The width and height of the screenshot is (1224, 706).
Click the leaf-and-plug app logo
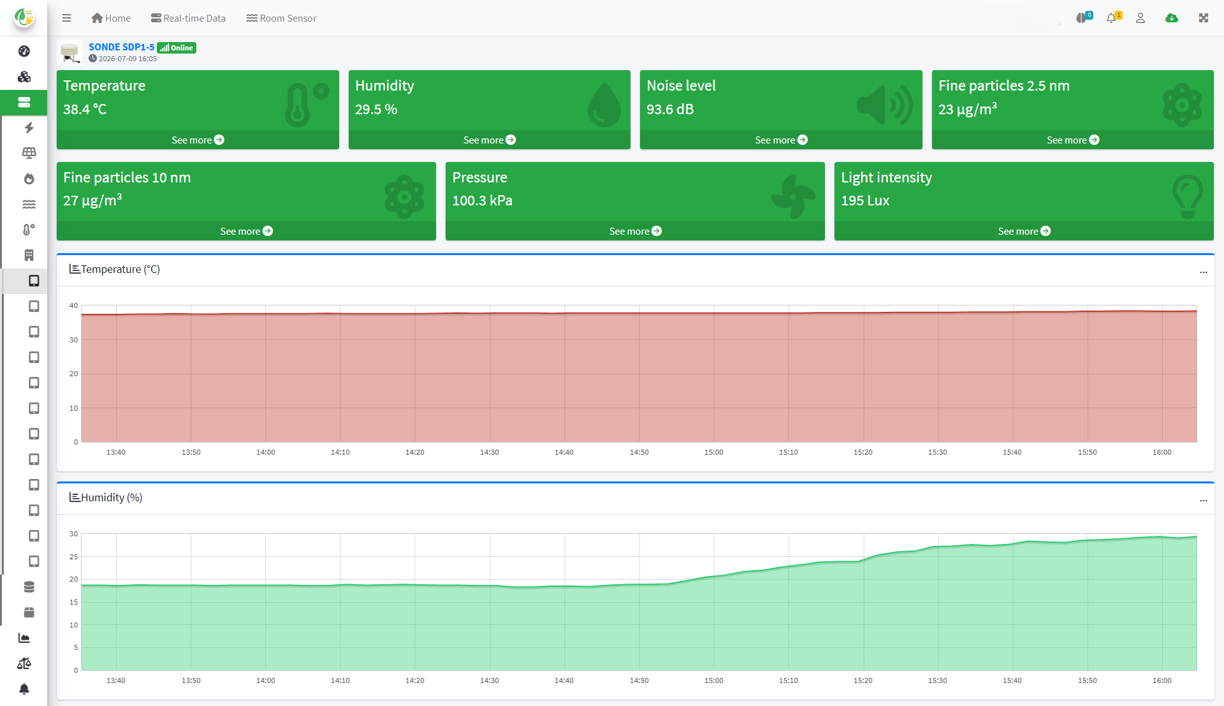click(x=24, y=18)
